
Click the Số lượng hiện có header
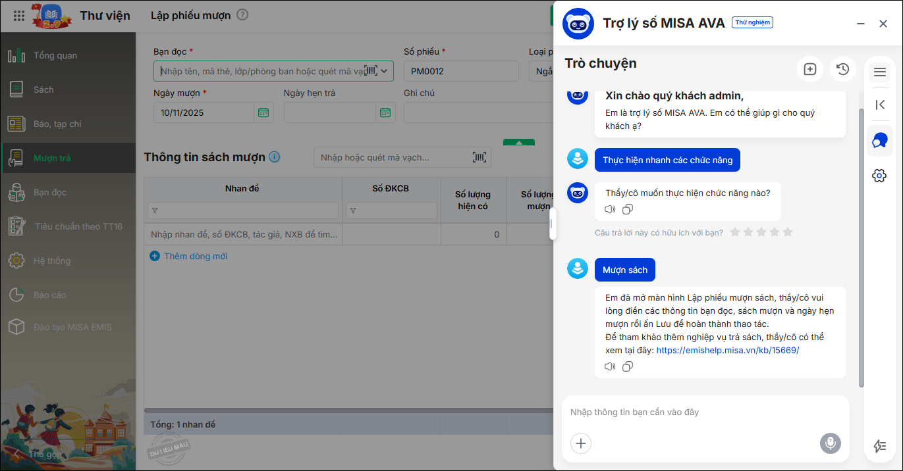pos(474,200)
